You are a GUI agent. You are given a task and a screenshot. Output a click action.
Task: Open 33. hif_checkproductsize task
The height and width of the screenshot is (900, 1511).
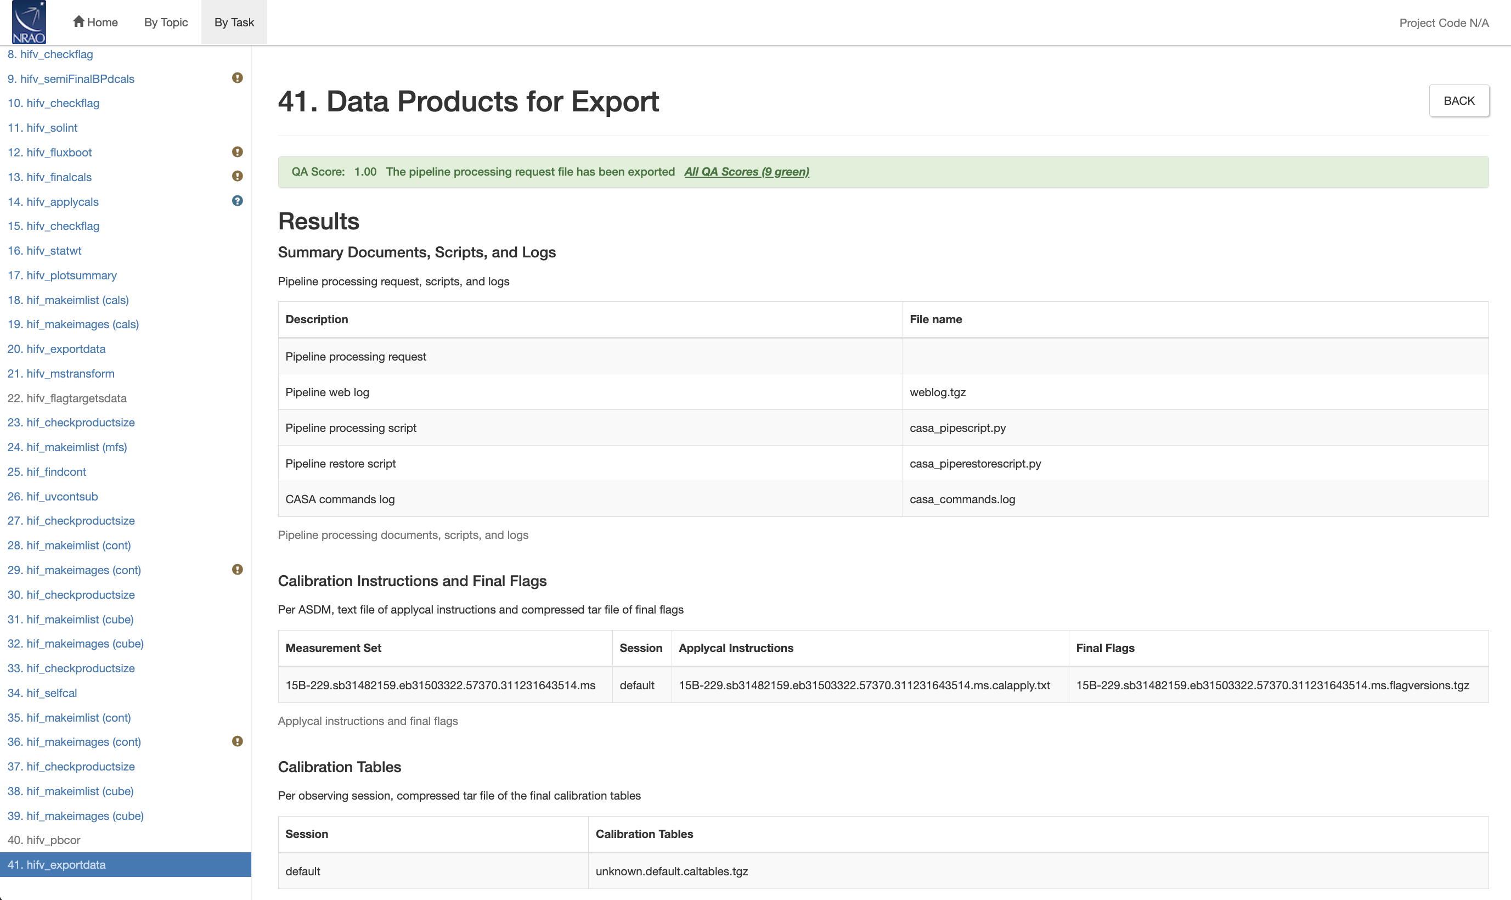pos(71,668)
